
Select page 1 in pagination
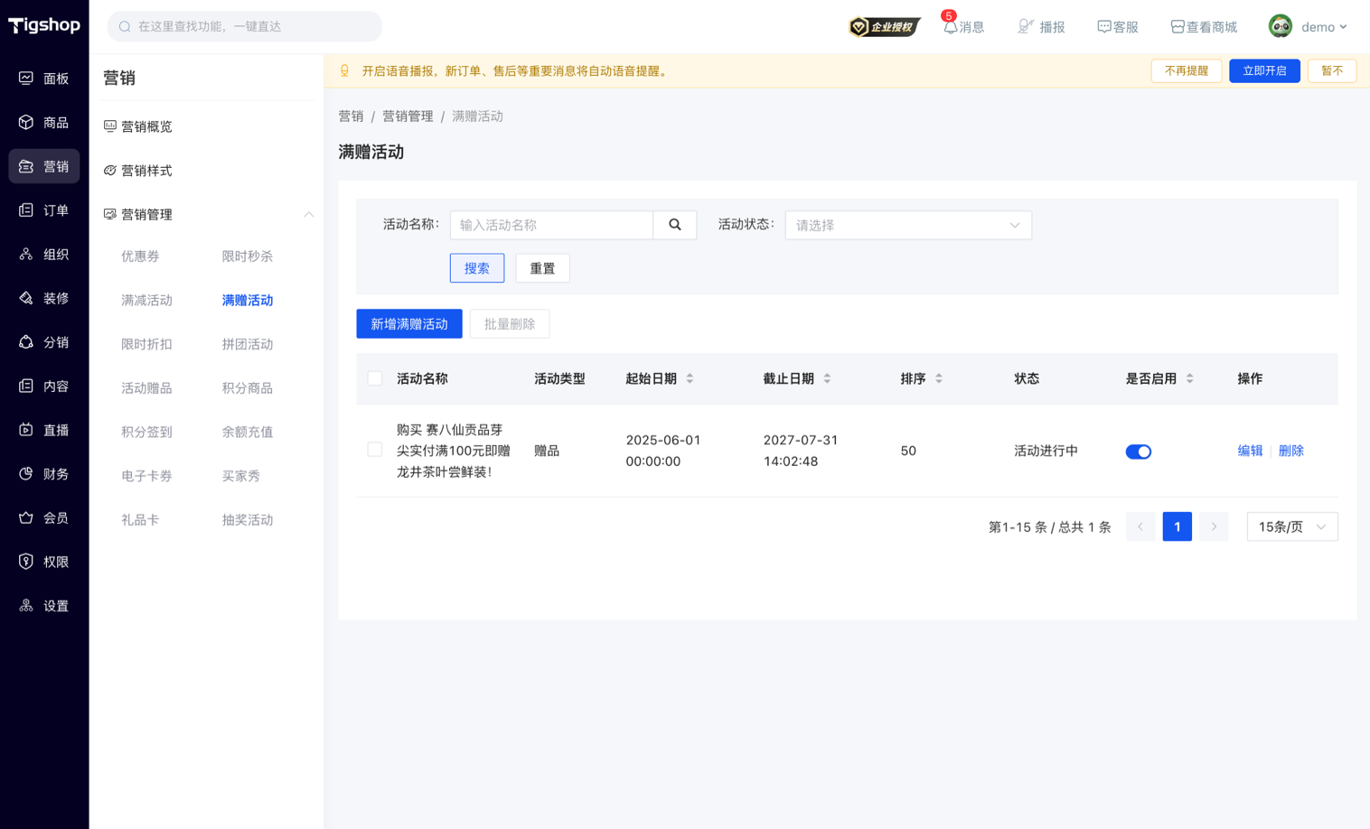click(x=1177, y=526)
